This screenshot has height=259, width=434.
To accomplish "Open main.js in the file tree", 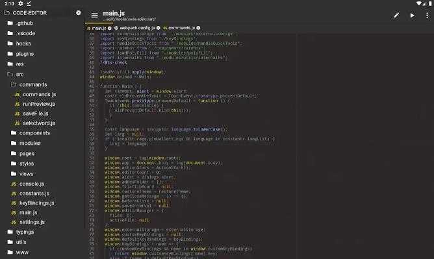I will coord(28,212).
